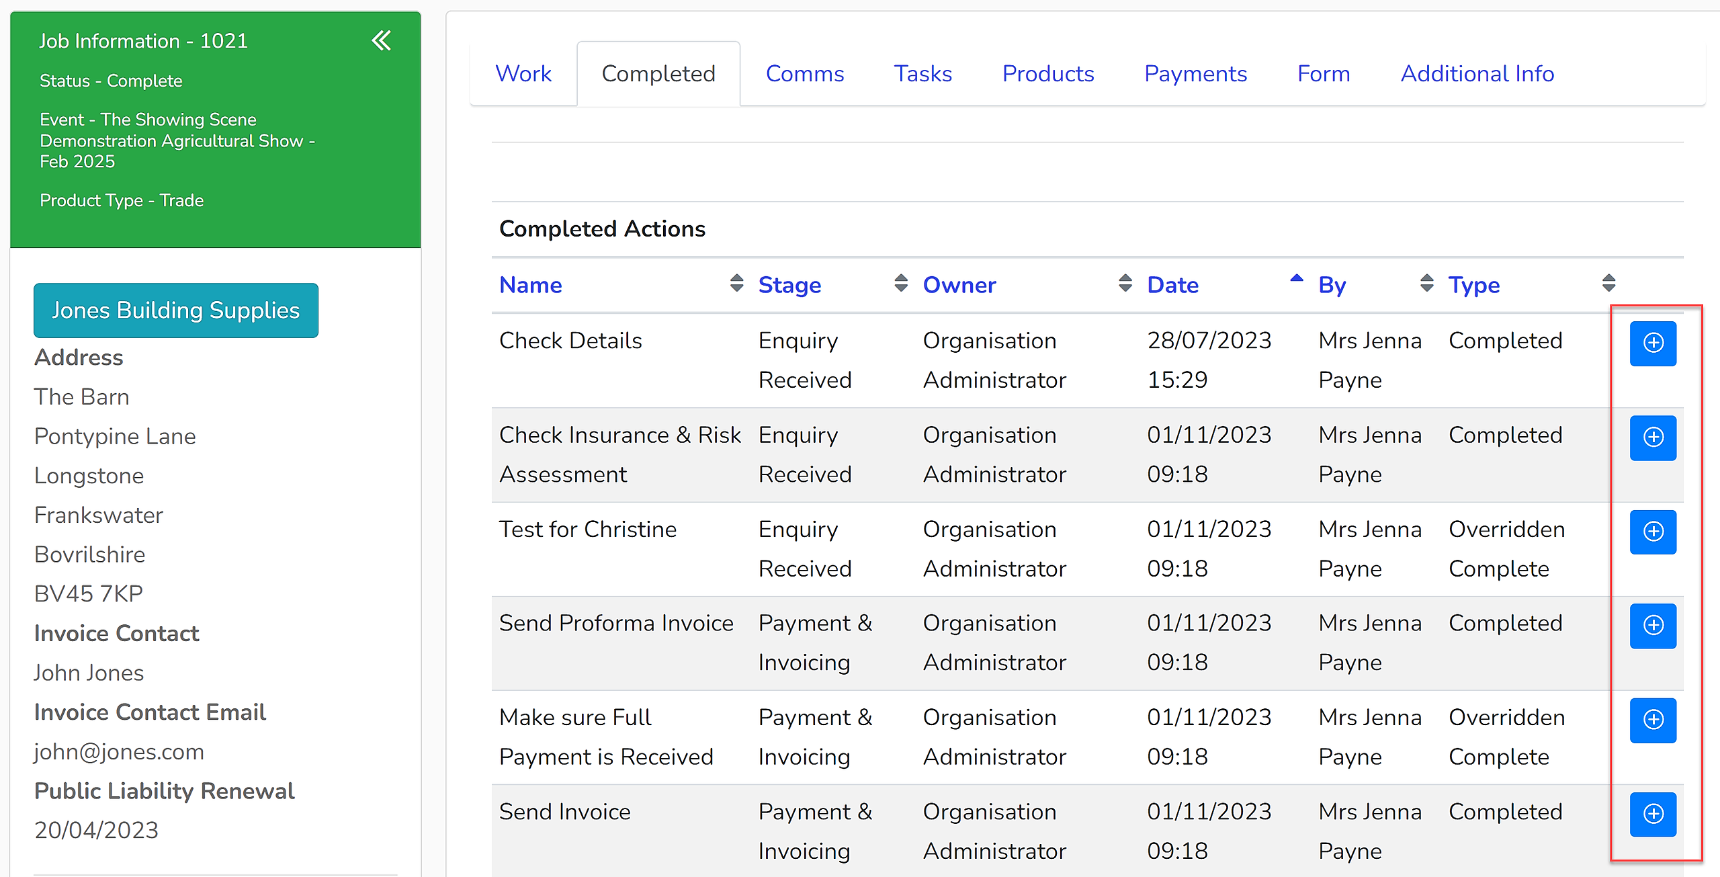Click the By column header

pyautogui.click(x=1332, y=285)
